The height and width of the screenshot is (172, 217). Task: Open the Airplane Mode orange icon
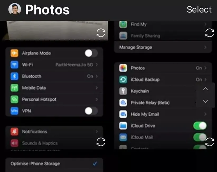pos(14,53)
